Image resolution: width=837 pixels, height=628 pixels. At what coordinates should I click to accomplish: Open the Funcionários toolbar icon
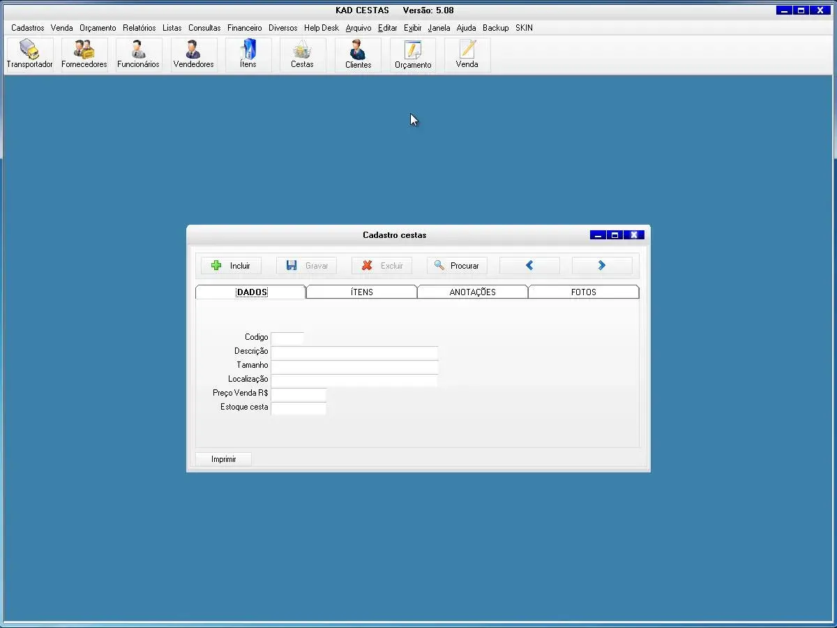click(138, 54)
